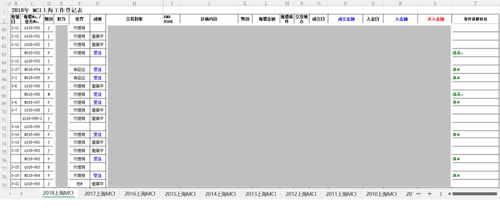This screenshot has height=221, width=500.
Task: Open the 2015上海MCI sheet tab
Action: pos(180,194)
